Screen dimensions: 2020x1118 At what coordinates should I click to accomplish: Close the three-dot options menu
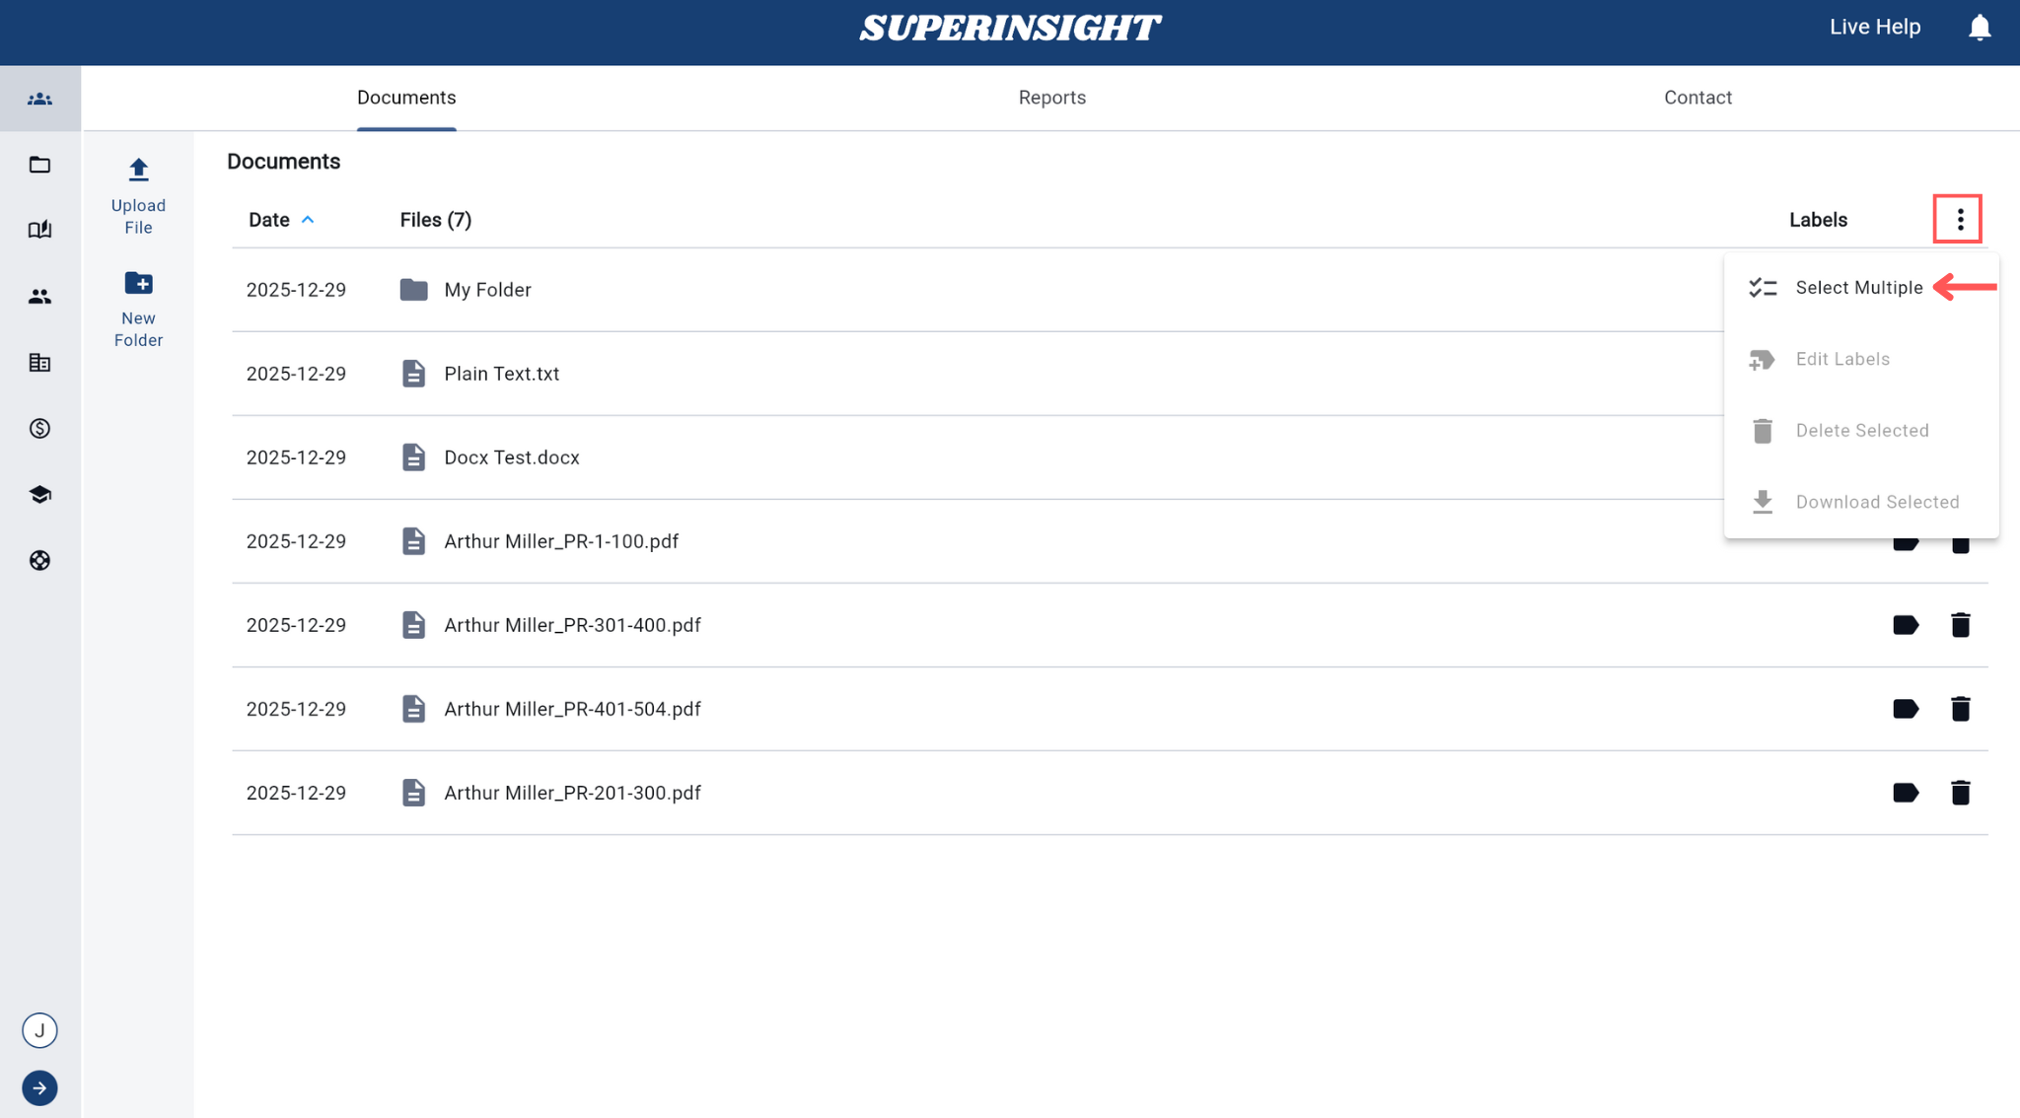click(1959, 219)
